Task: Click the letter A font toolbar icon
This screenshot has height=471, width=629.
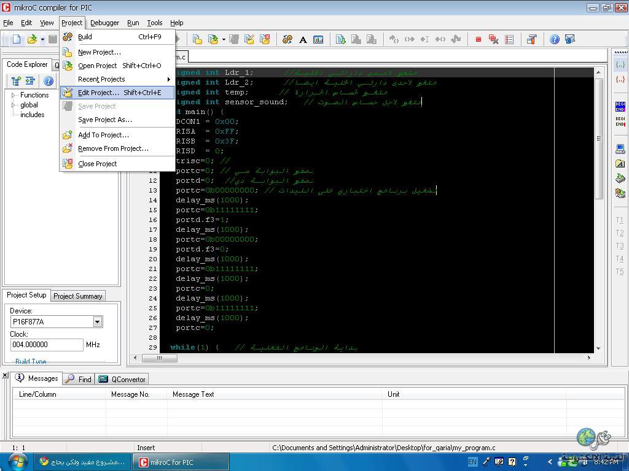Action: [x=303, y=39]
